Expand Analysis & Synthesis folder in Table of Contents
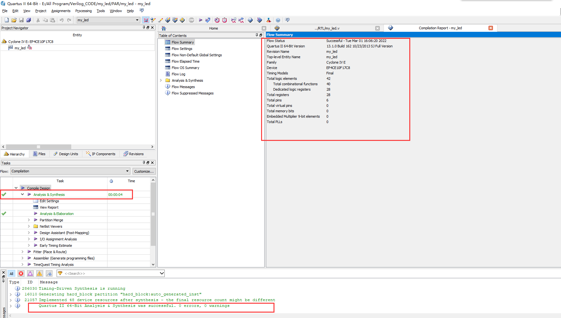Image resolution: width=561 pixels, height=318 pixels. click(x=161, y=80)
